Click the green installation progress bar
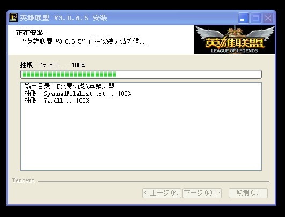Viewport: 285px width, 217px height. 141,74
